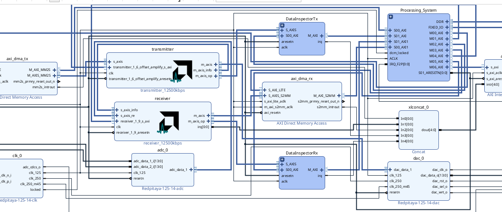Expand S00_AXI interface on Processing_System
The height and width of the screenshot is (212, 502).
(x=390, y=30)
